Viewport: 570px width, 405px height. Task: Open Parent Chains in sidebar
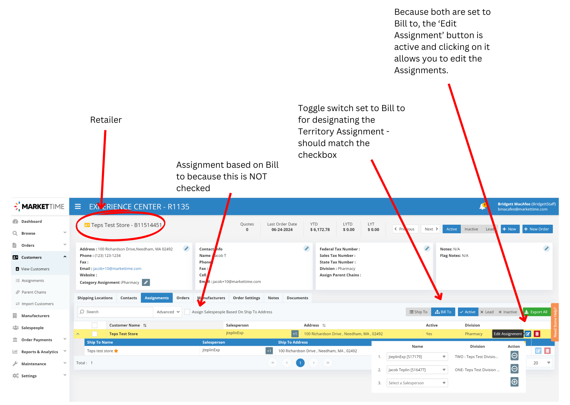(34, 292)
